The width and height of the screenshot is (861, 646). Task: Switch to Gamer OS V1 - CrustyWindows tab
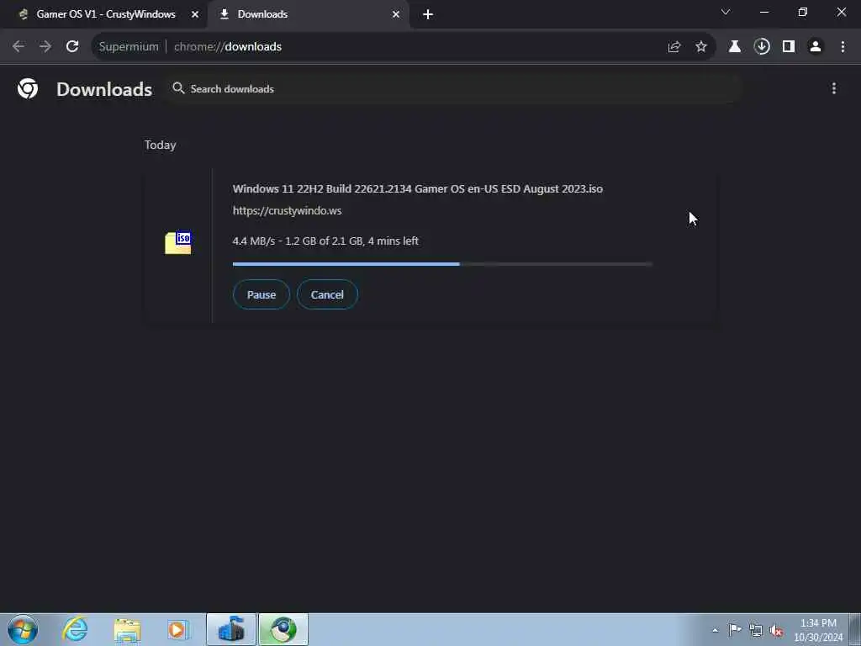point(105,14)
